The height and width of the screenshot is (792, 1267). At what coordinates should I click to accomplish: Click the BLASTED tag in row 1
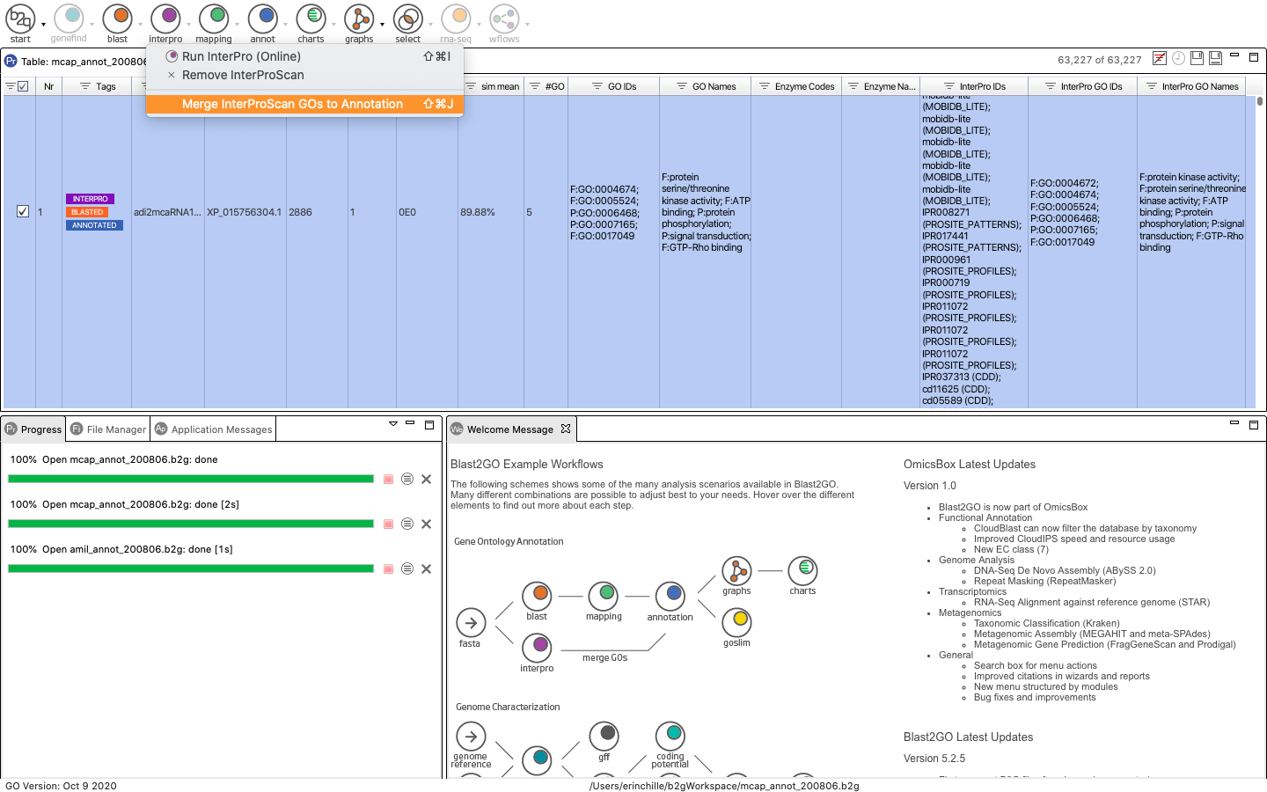[x=87, y=212]
